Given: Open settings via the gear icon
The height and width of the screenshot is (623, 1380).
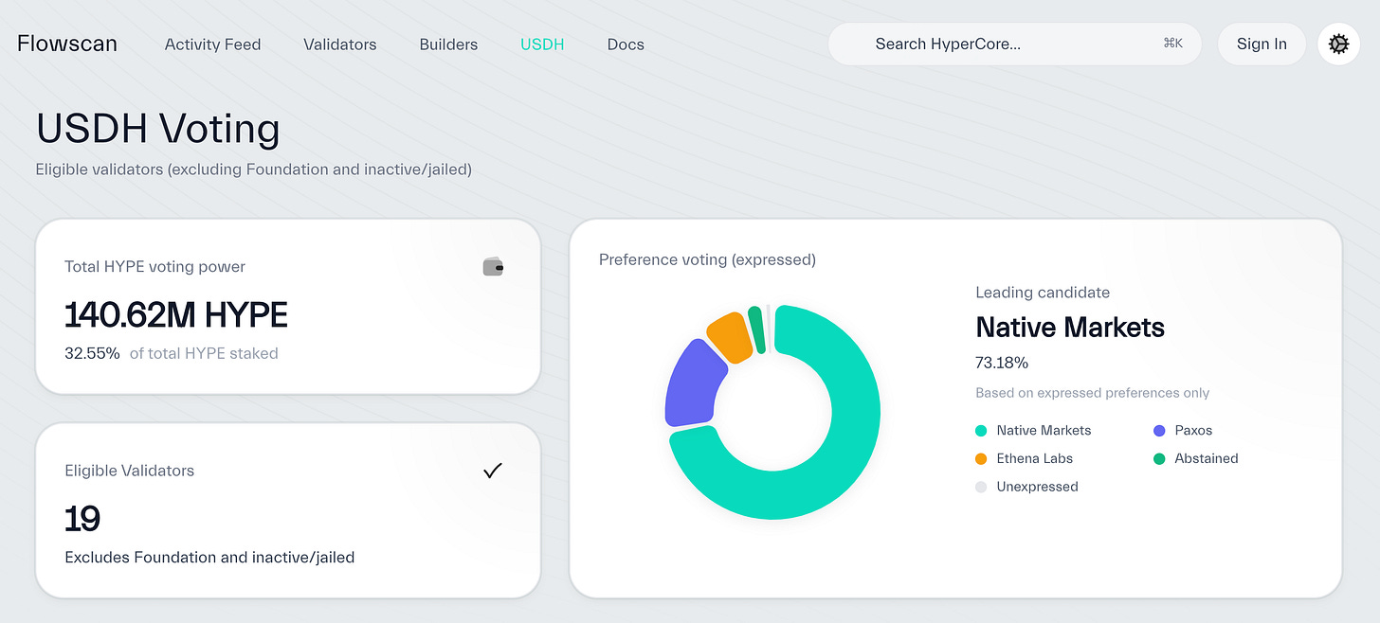Looking at the screenshot, I should click(x=1338, y=44).
